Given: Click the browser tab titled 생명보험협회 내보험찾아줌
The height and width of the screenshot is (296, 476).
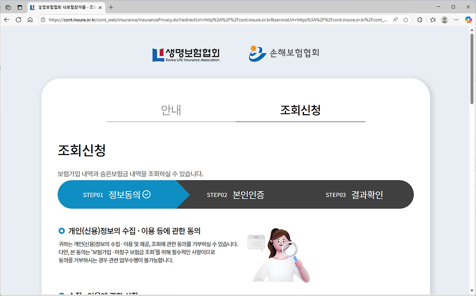Looking at the screenshot, I should 66,7.
